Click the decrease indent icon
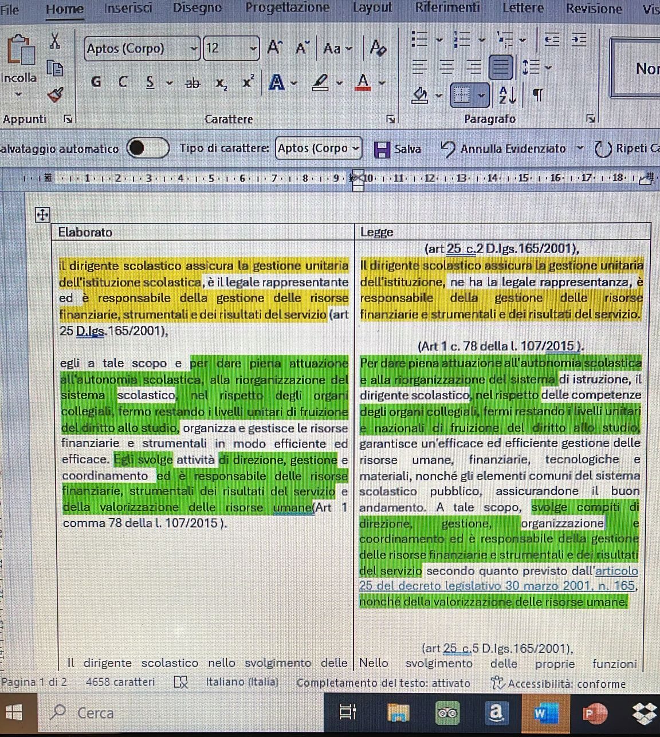660x737 pixels. point(552,40)
